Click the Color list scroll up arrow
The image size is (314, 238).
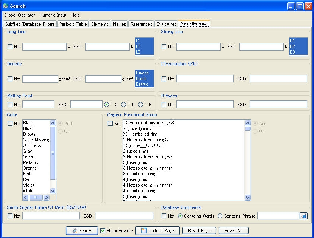pyautogui.click(x=53, y=123)
